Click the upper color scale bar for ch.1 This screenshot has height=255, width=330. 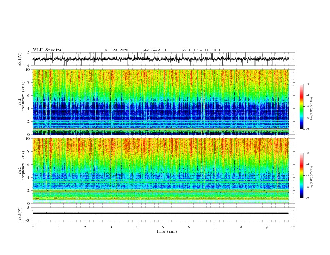(x=301, y=107)
